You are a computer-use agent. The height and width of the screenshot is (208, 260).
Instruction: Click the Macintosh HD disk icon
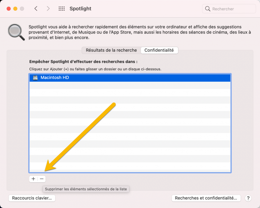[x=35, y=78]
